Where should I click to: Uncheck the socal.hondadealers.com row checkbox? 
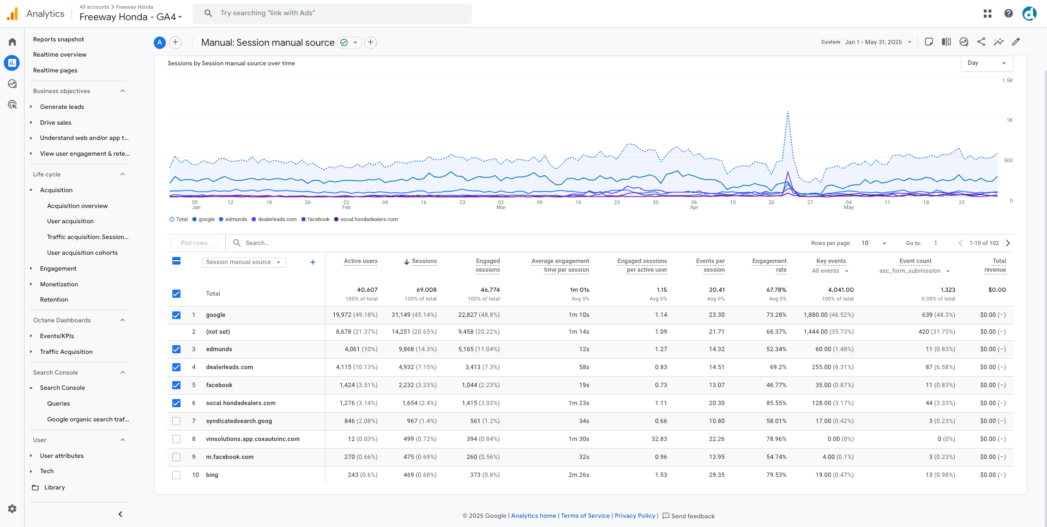click(x=176, y=403)
